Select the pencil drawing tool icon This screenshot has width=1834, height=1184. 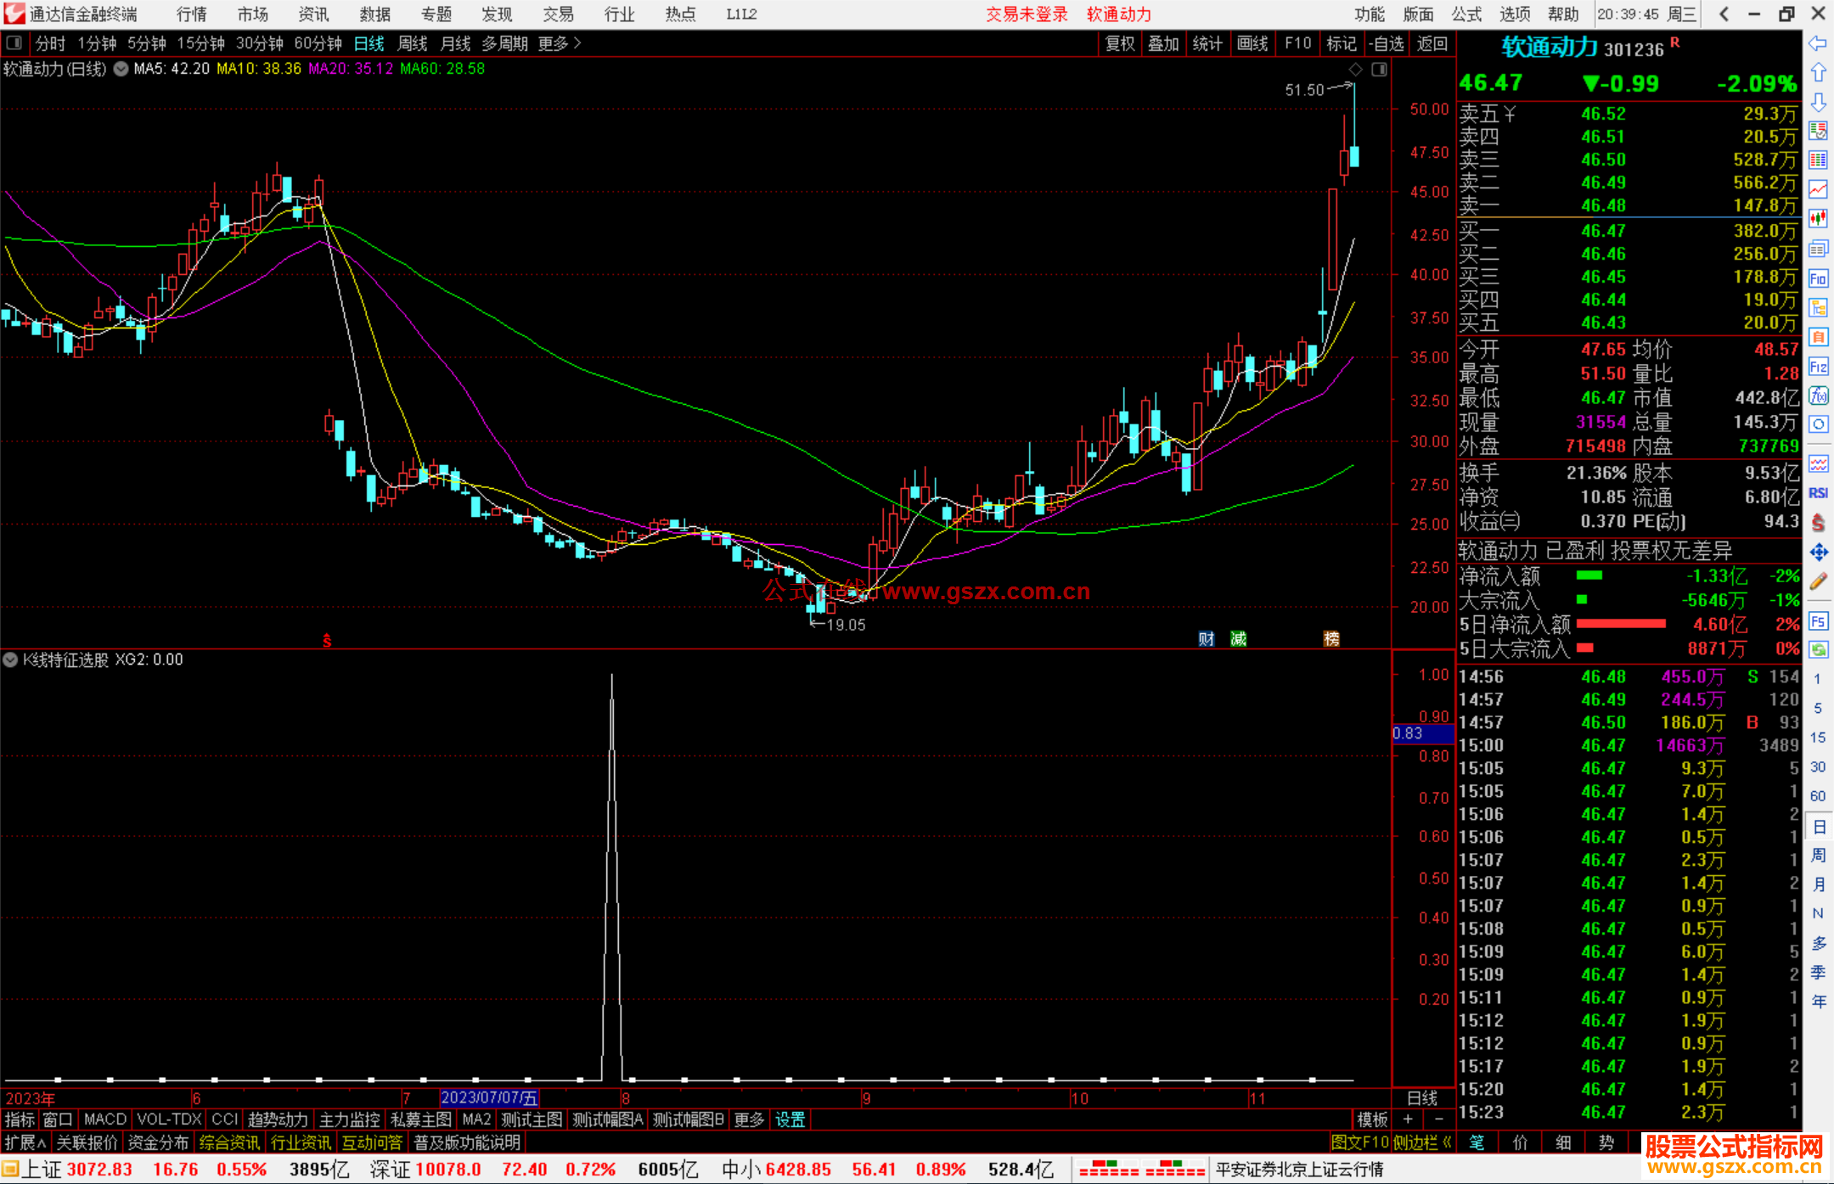1818,581
